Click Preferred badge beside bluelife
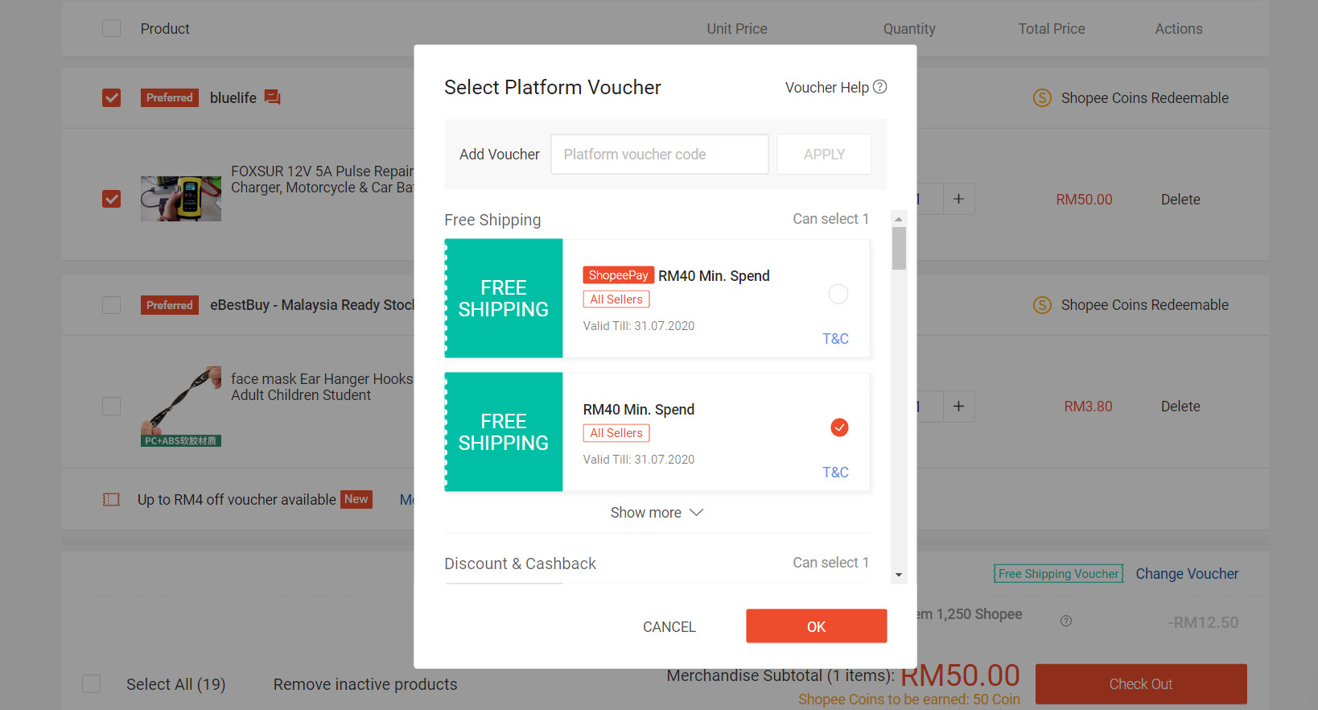 click(x=170, y=98)
